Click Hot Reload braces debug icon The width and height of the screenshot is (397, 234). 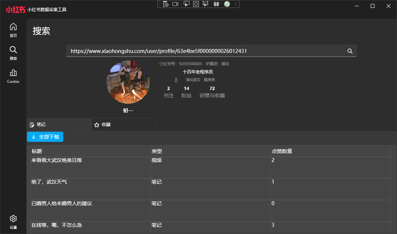click(x=216, y=4)
